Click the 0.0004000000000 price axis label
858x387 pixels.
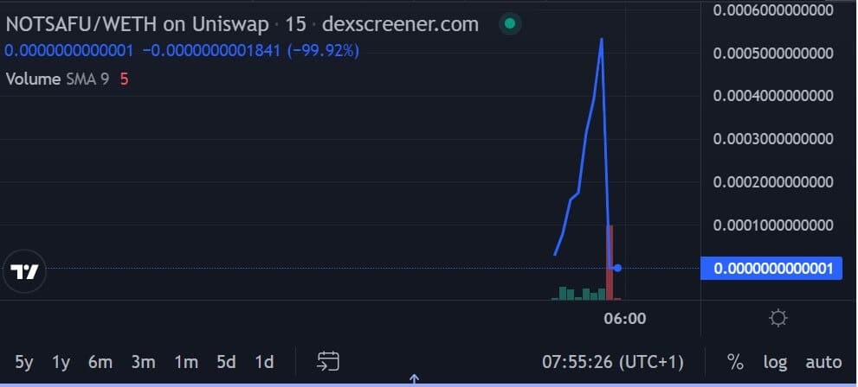coord(774,96)
